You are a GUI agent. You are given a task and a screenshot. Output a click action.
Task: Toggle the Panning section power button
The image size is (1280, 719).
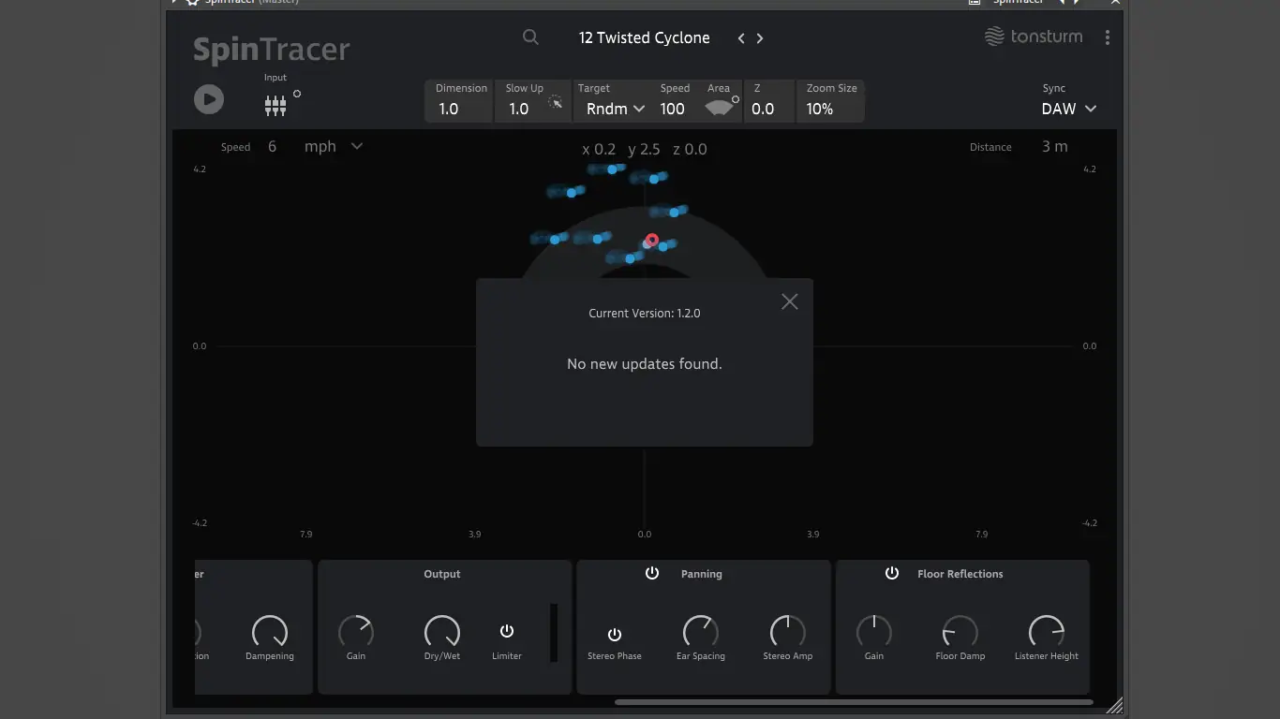(652, 573)
